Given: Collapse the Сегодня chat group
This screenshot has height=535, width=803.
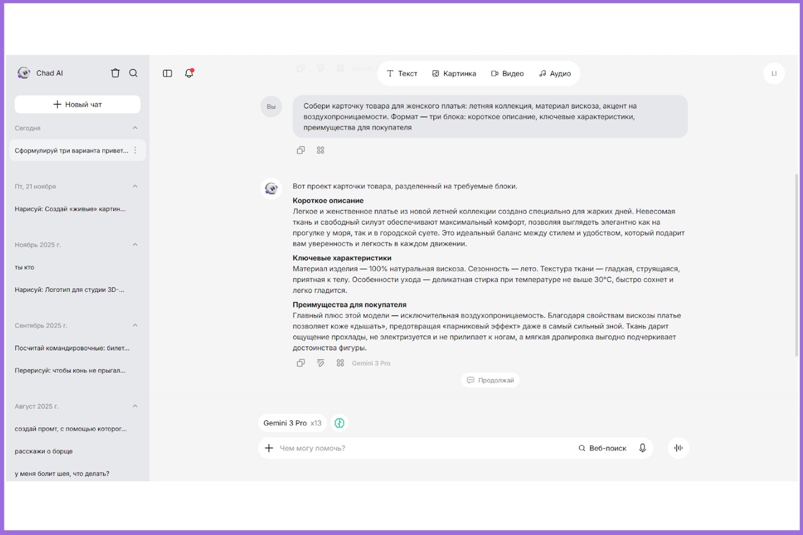Looking at the screenshot, I should coord(135,128).
